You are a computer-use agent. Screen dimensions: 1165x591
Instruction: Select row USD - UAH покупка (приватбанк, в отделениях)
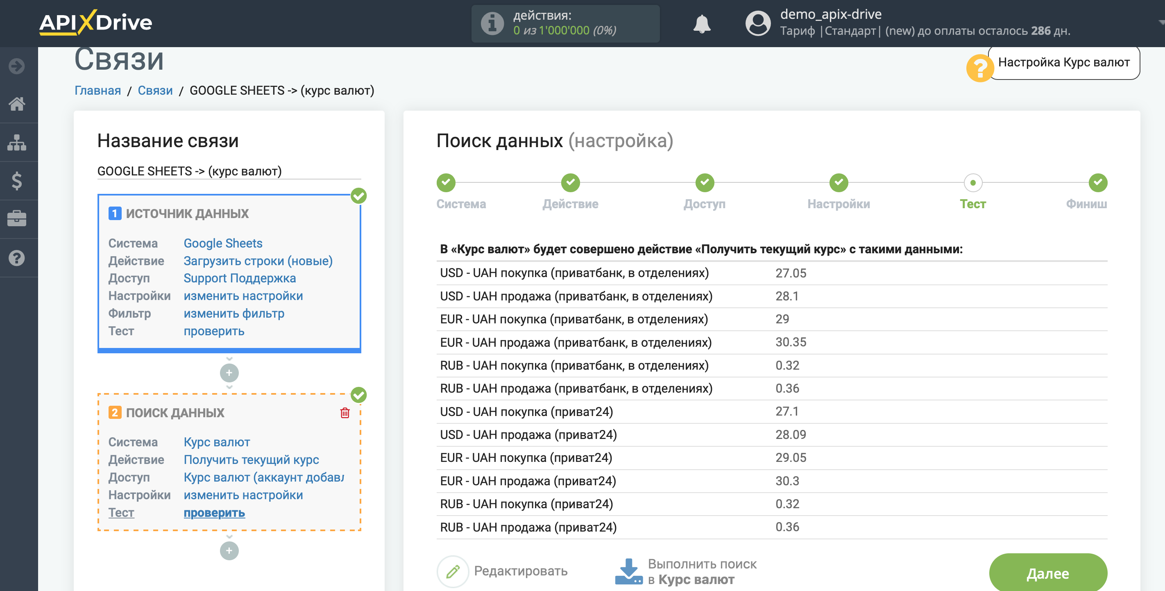pyautogui.click(x=771, y=273)
